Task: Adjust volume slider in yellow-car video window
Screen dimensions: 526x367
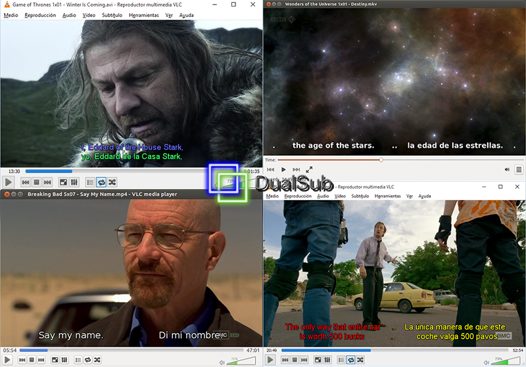Action: tap(505, 360)
